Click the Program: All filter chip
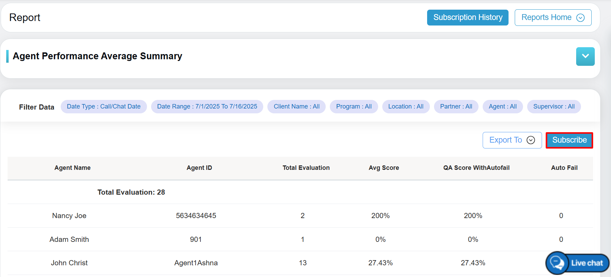 (x=354, y=107)
